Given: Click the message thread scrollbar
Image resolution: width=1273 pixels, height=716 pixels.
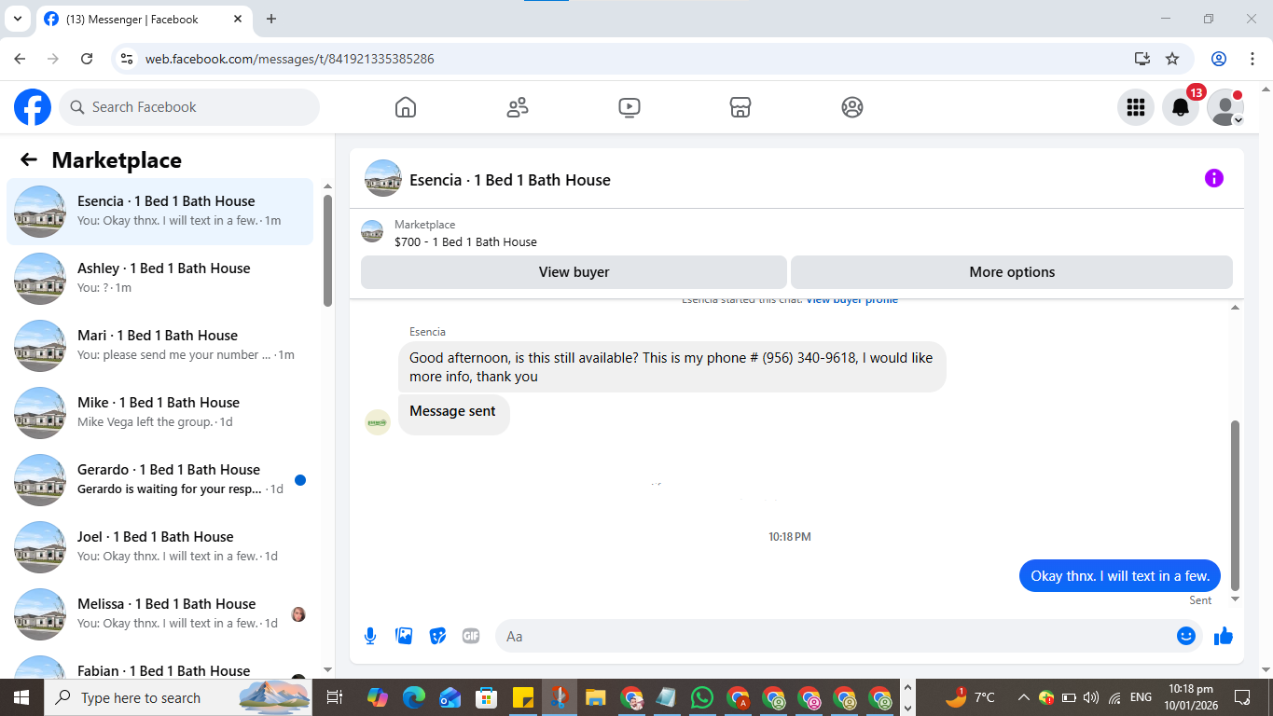Looking at the screenshot, I should click(x=1236, y=505).
